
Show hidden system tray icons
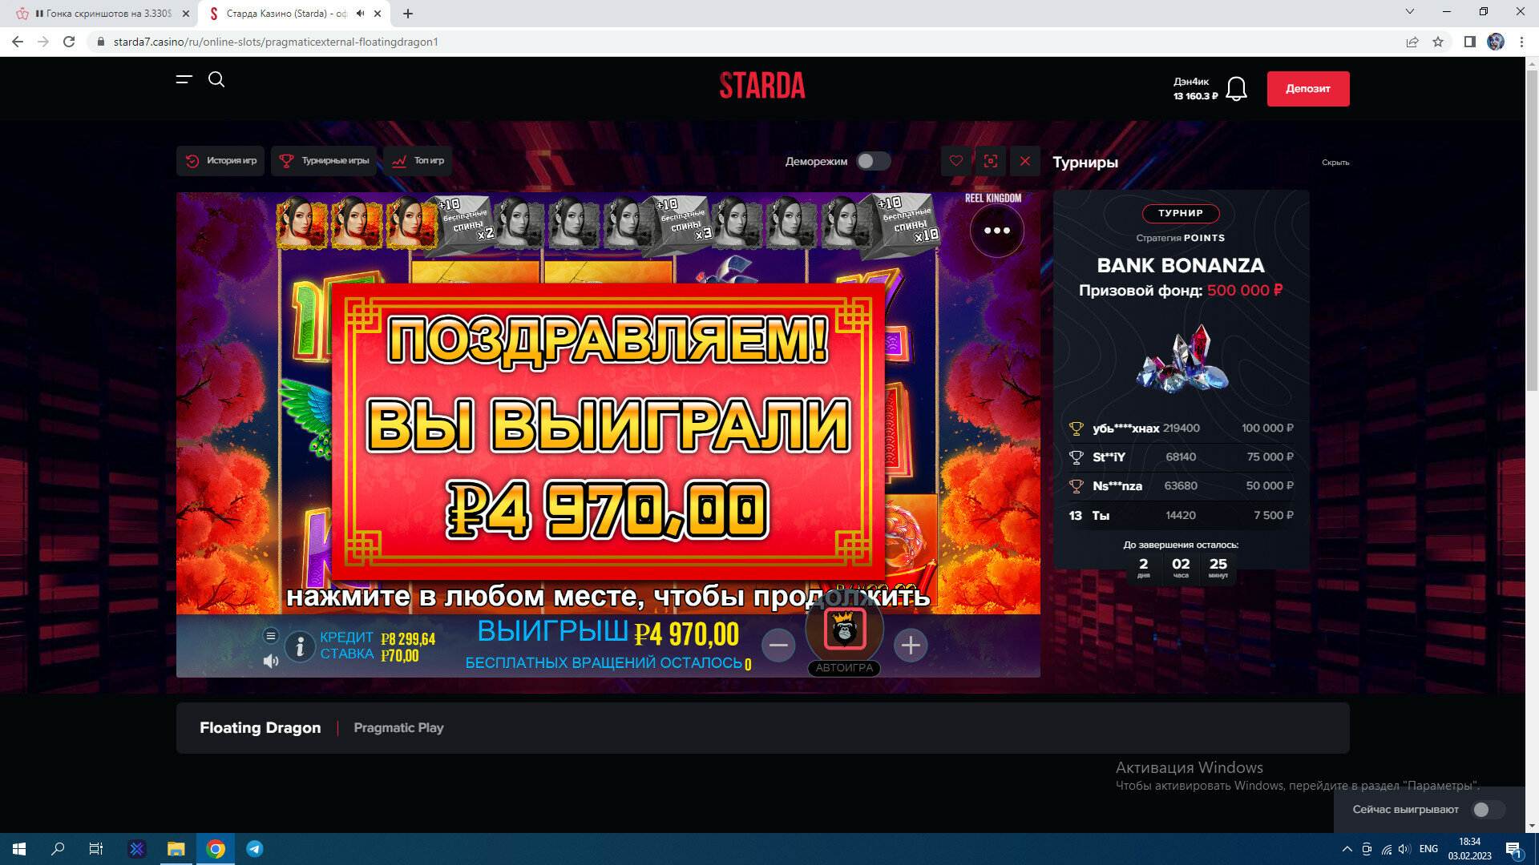tap(1347, 849)
